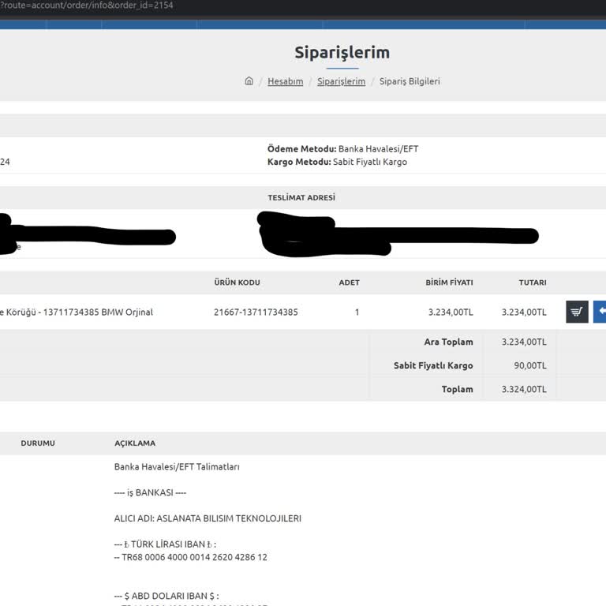The width and height of the screenshot is (606, 606).
Task: Select the Toplam amount 3.324,00TL
Action: (523, 389)
